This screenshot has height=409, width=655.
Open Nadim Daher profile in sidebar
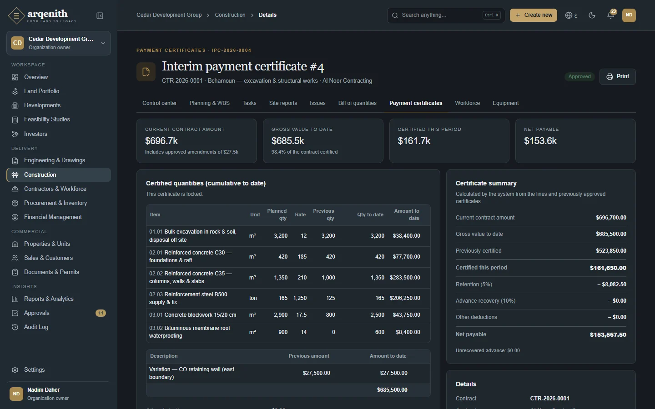pos(59,394)
